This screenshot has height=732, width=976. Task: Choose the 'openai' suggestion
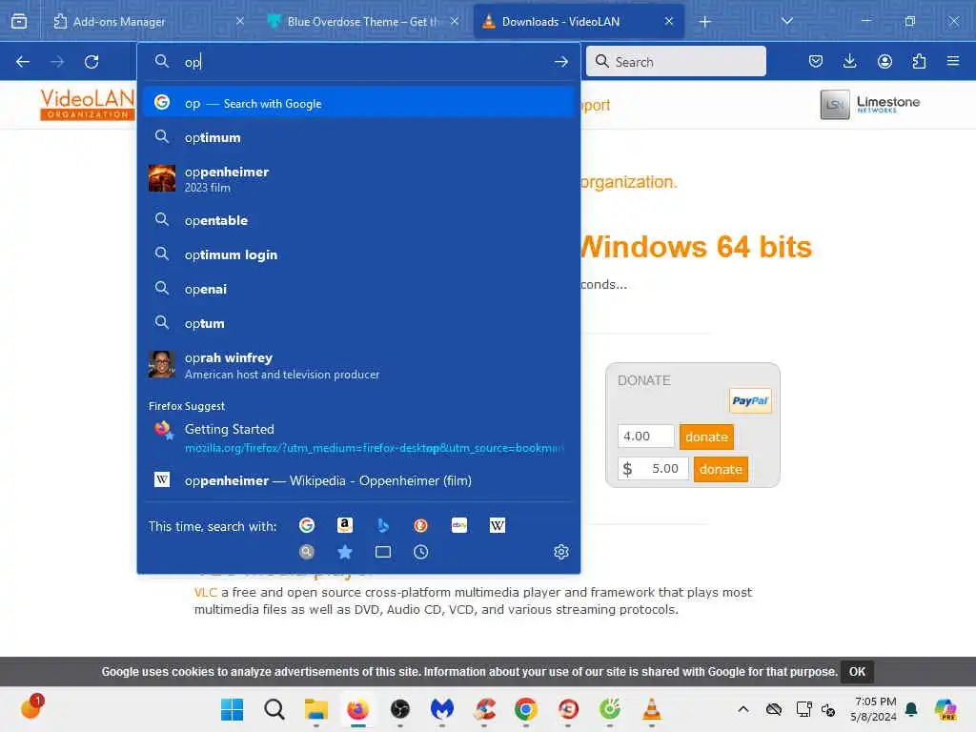[x=358, y=289]
